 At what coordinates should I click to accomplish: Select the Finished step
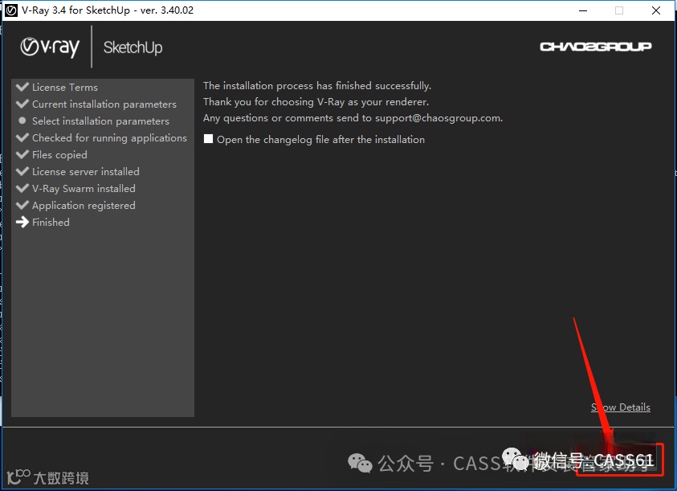(51, 222)
